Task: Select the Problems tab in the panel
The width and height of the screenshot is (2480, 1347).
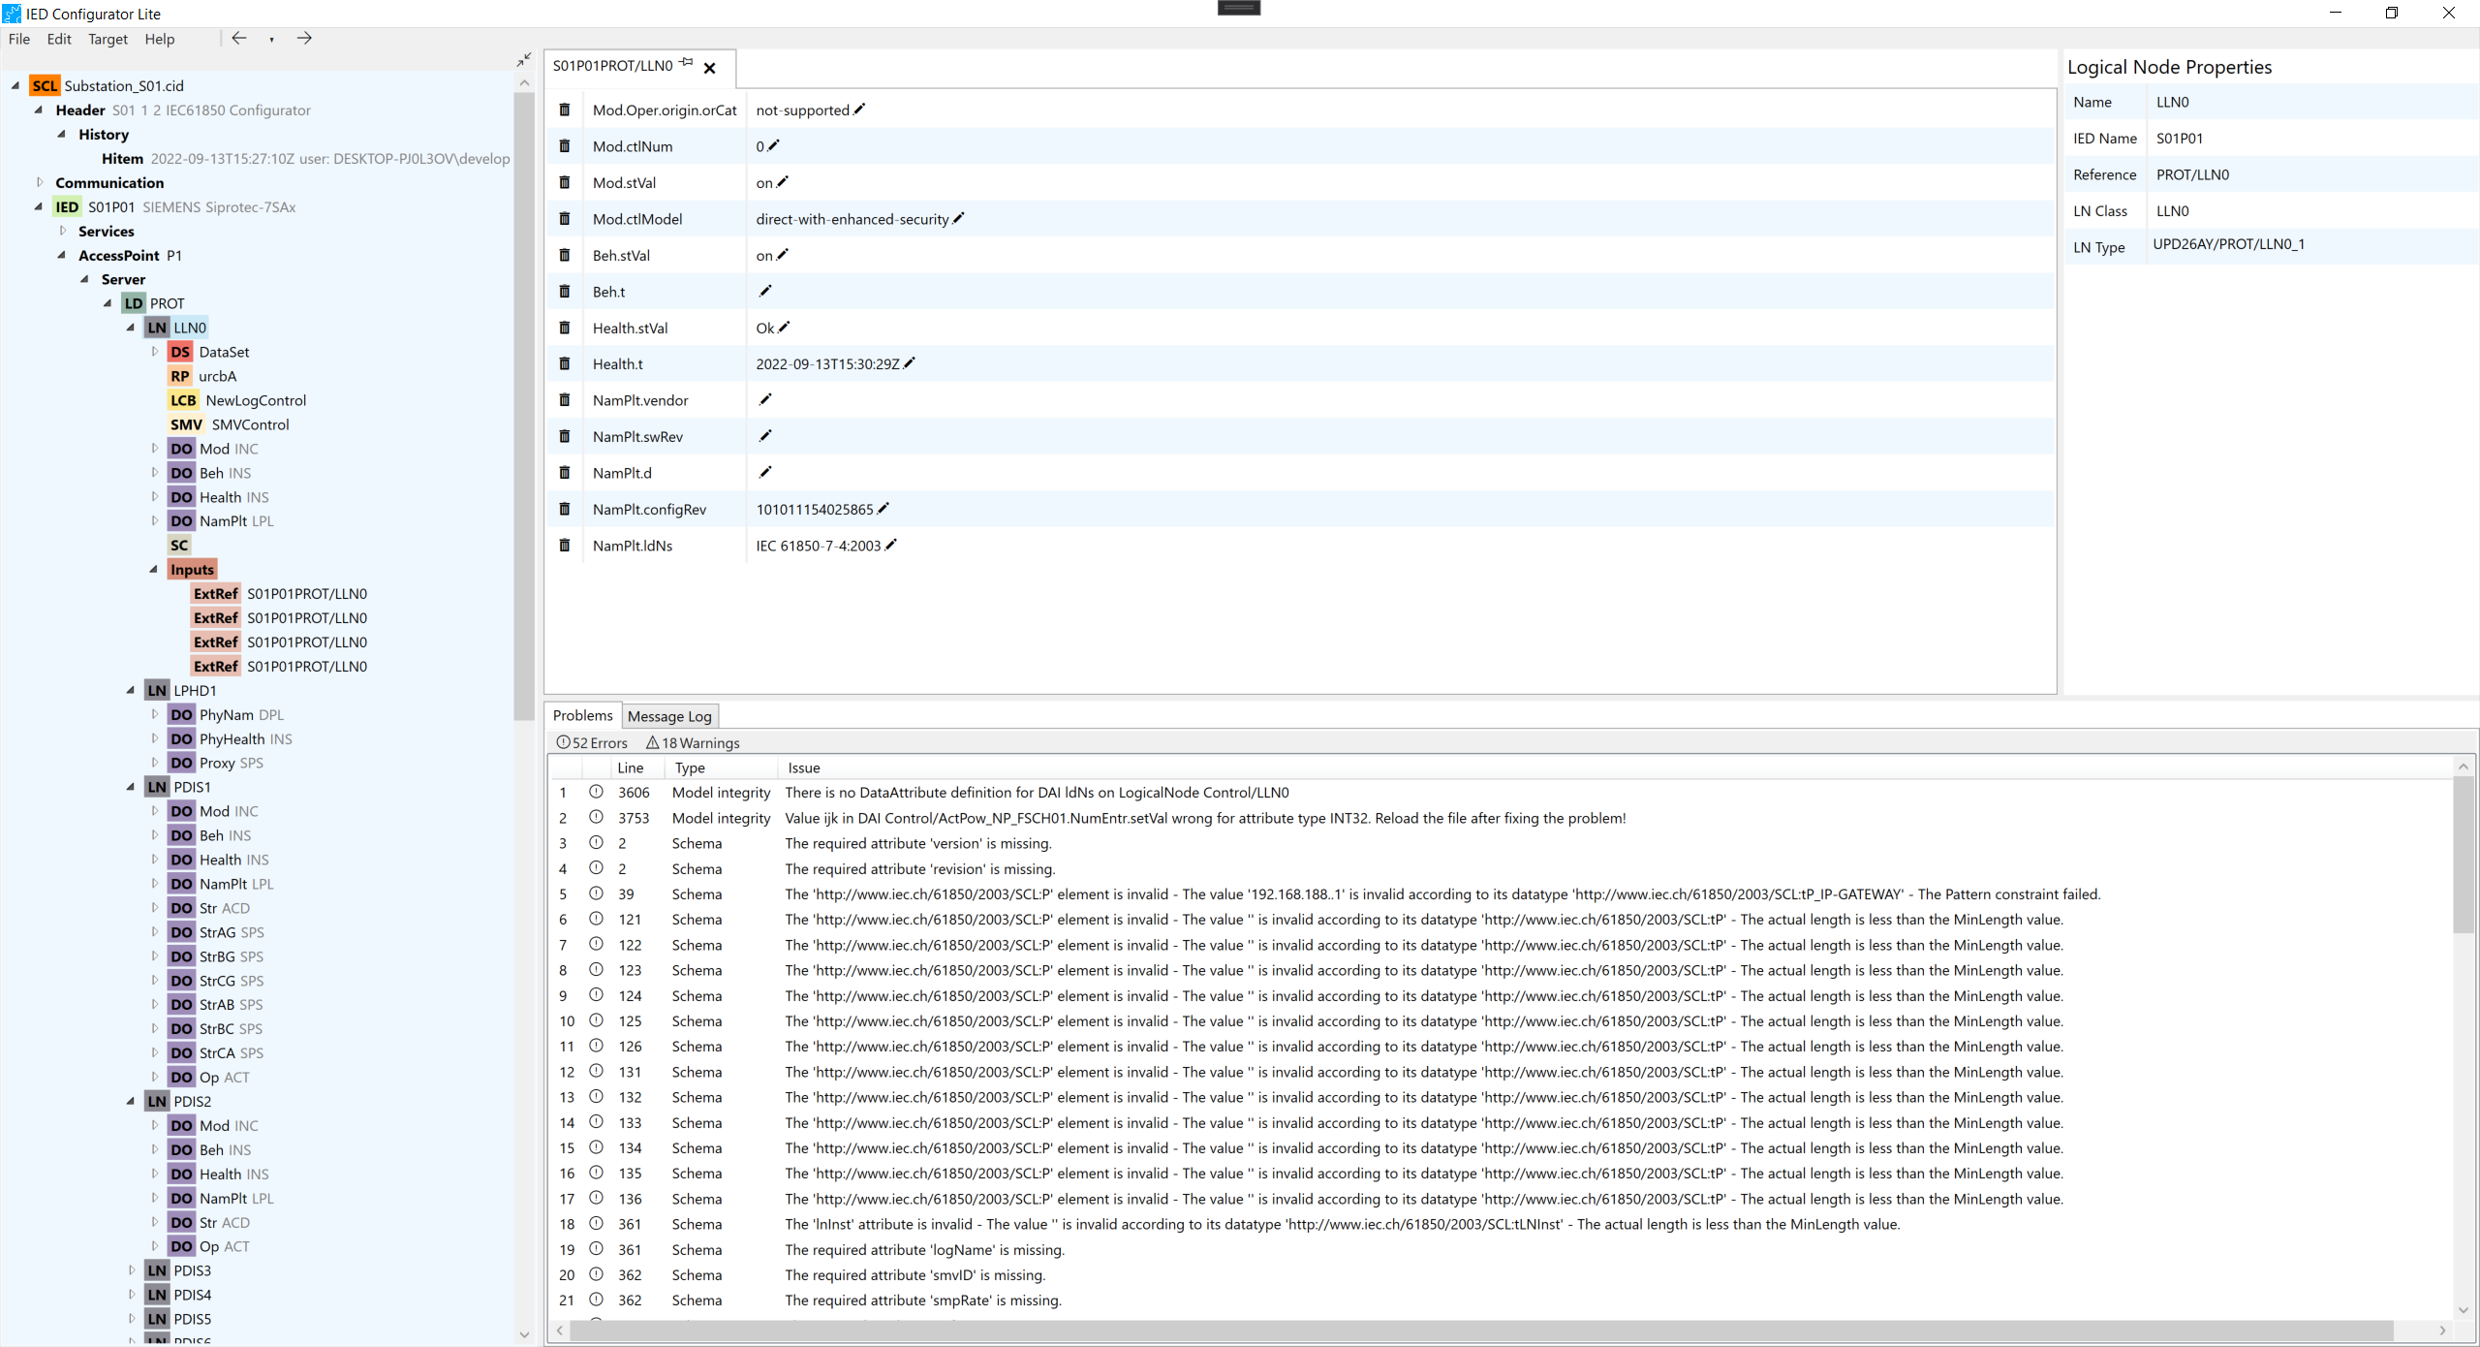Action: click(x=583, y=715)
